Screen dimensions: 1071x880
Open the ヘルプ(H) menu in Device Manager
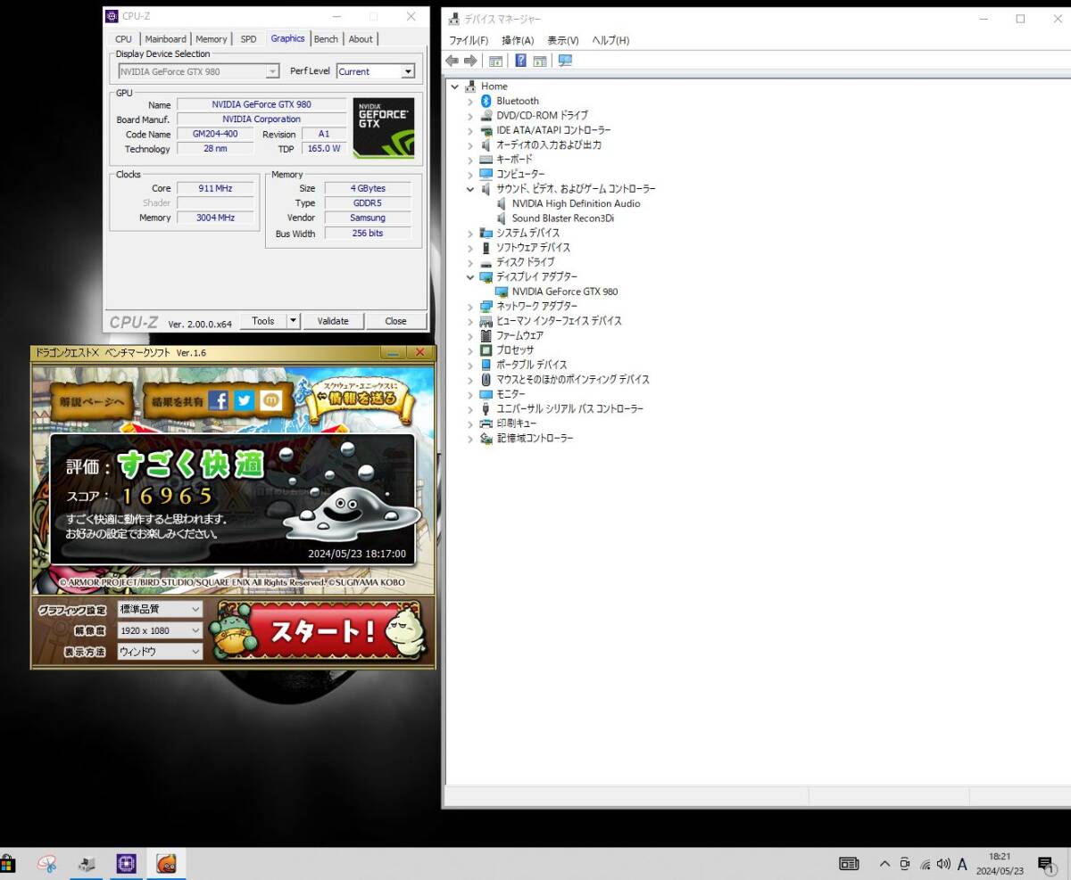(610, 40)
